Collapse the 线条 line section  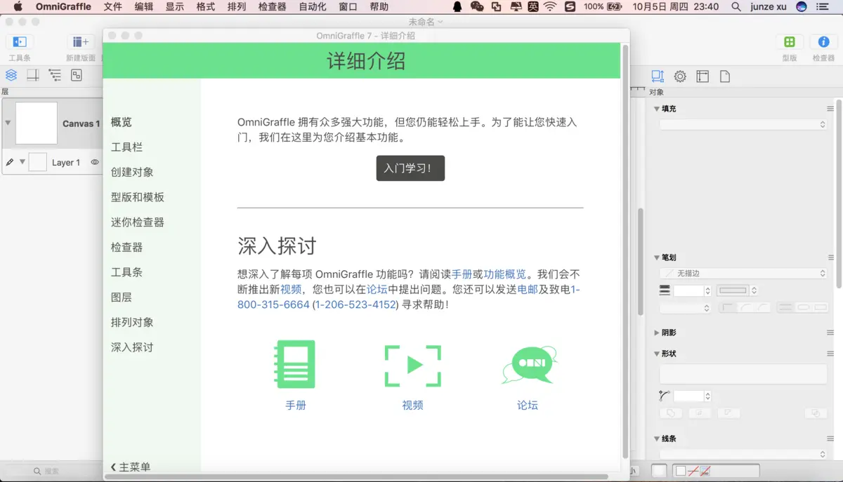(657, 439)
